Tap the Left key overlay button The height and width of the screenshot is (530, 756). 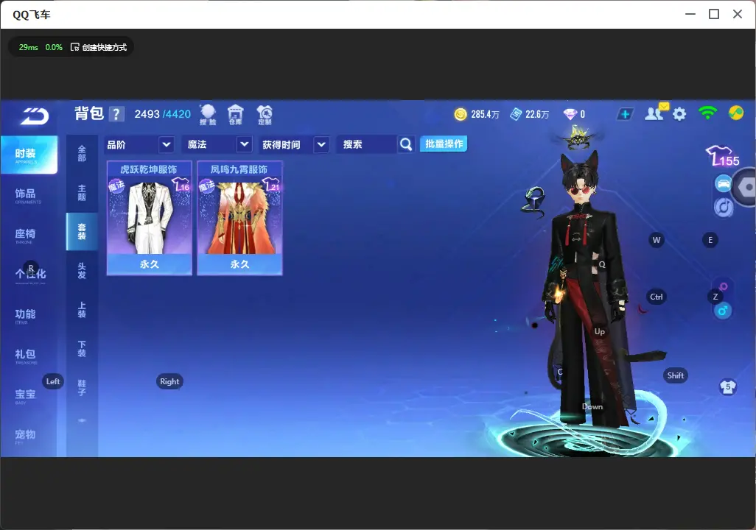point(53,381)
